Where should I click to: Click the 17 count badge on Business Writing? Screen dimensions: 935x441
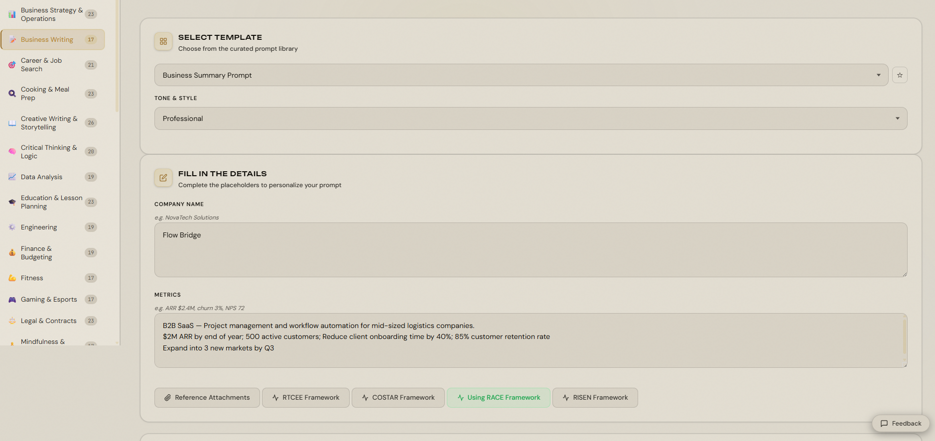(x=91, y=40)
